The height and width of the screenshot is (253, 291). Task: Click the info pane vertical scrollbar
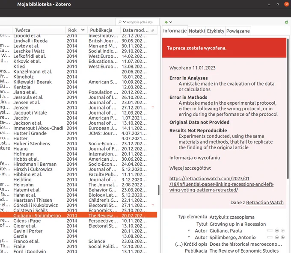(288, 109)
